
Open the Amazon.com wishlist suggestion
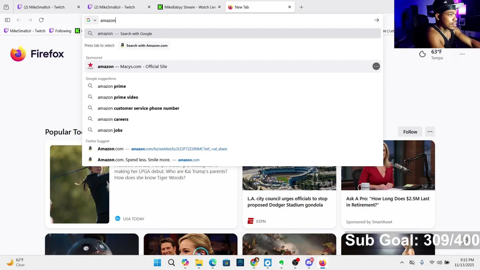[x=232, y=149]
